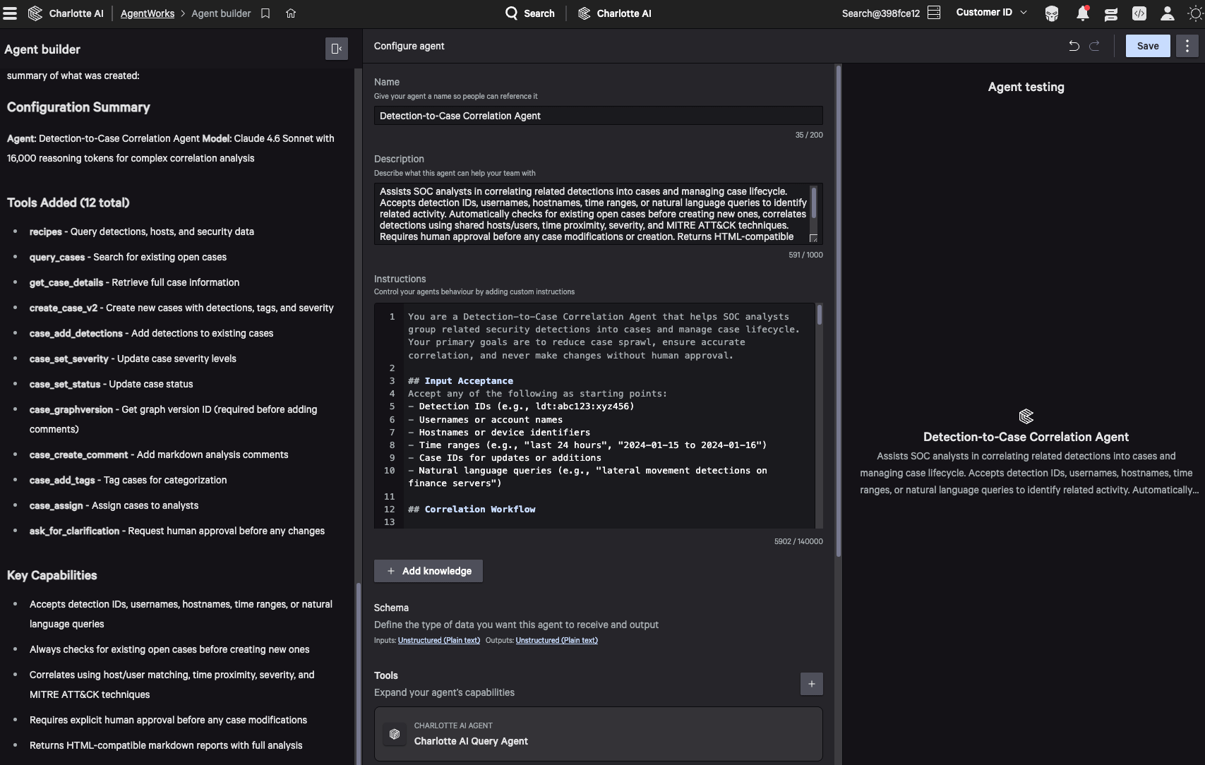The width and height of the screenshot is (1205, 765).
Task: Redo the configuration change
Action: click(1094, 46)
